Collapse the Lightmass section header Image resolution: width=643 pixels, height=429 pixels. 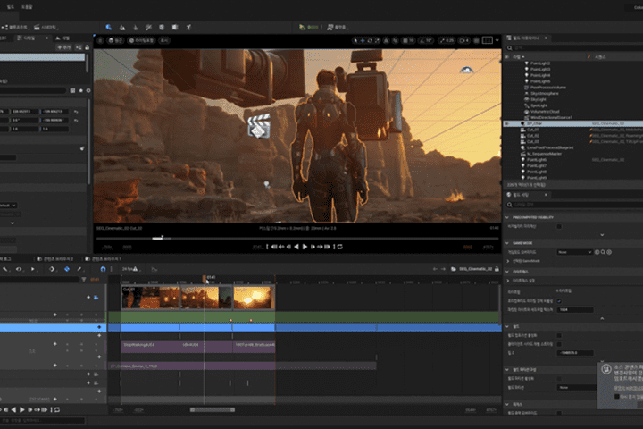[507, 272]
